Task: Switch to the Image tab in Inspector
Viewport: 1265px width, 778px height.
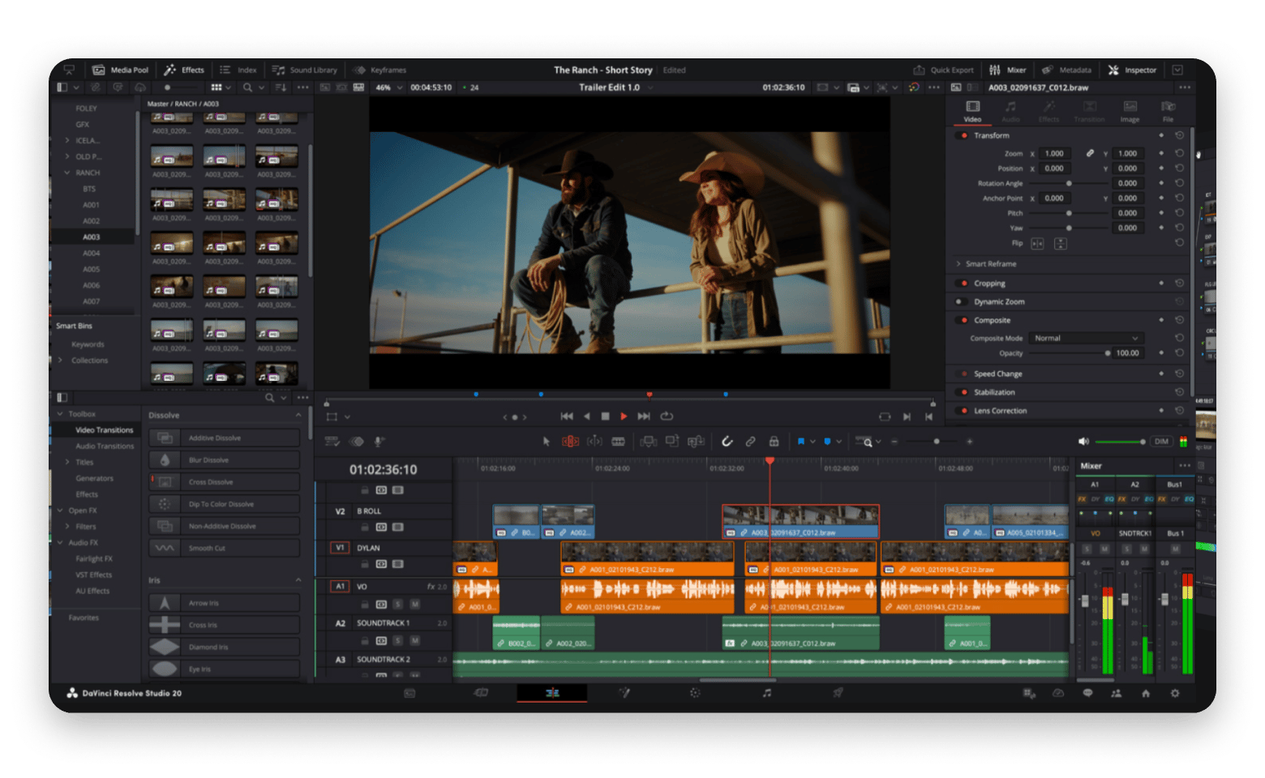Action: [x=1130, y=111]
